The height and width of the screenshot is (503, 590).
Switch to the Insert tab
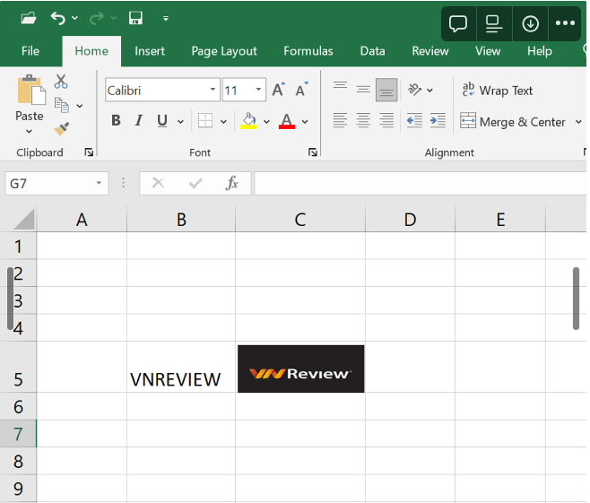[150, 51]
